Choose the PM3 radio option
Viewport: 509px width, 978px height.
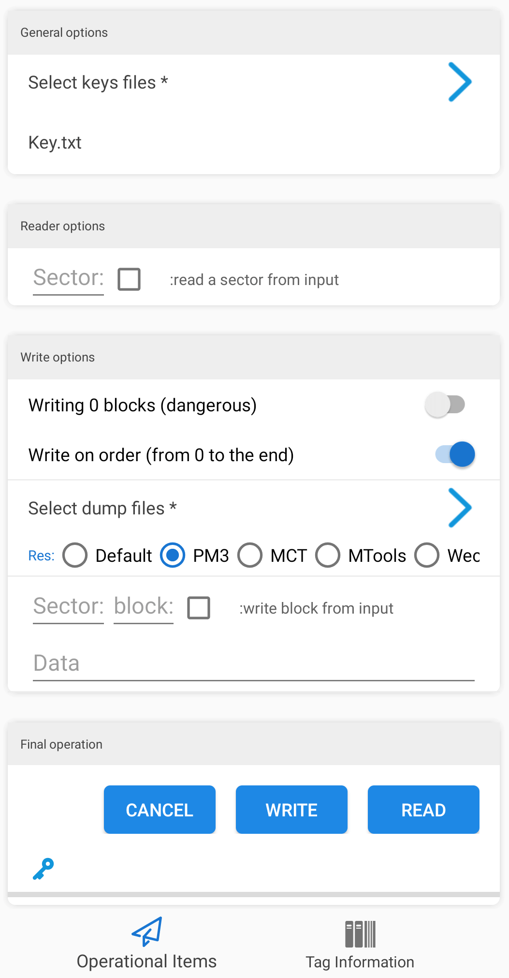point(173,555)
